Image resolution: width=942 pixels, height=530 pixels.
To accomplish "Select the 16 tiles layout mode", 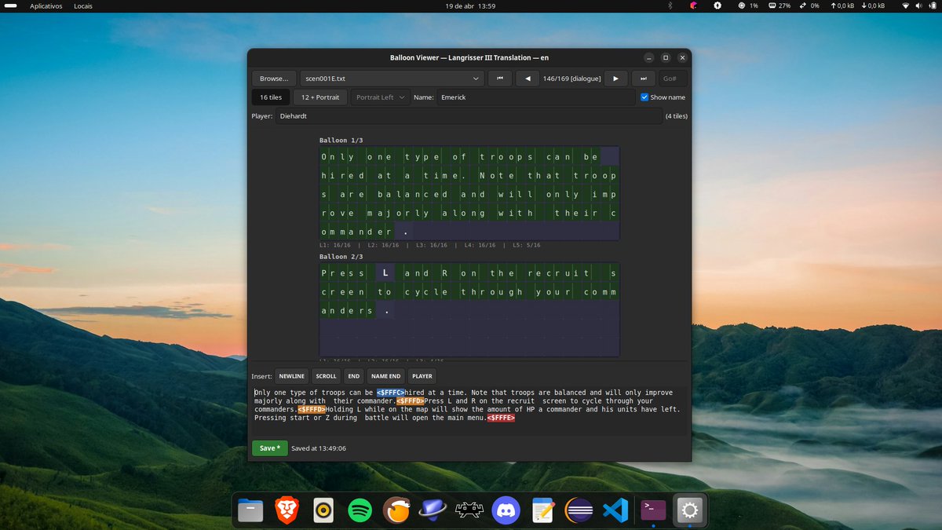I will click(x=270, y=97).
